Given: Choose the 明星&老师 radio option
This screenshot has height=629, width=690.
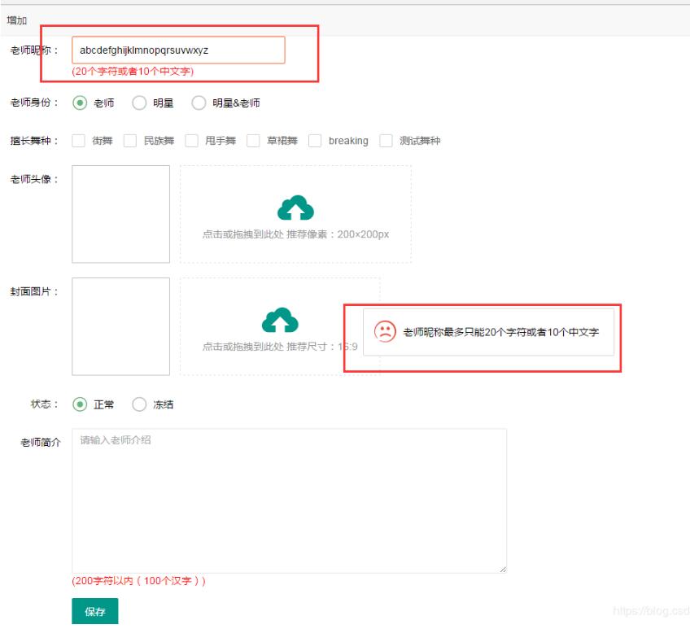Looking at the screenshot, I should click(x=199, y=103).
